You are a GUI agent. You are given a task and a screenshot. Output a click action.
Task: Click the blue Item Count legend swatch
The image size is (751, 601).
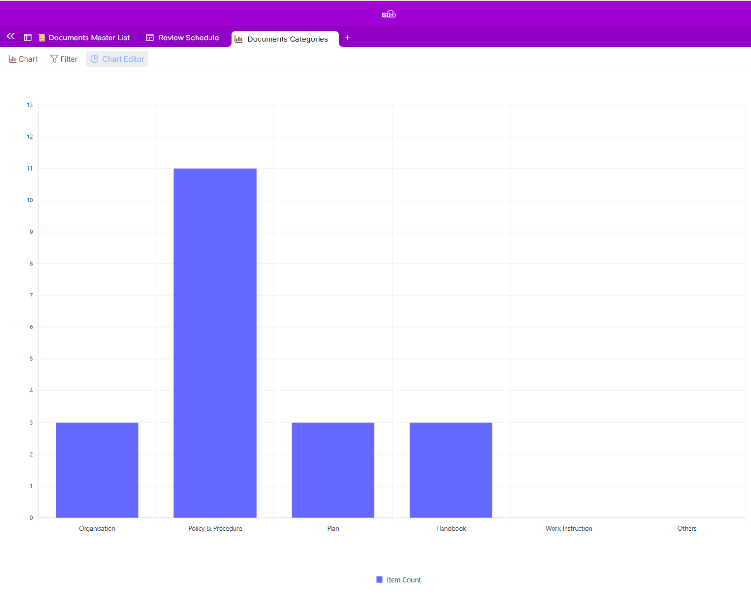pos(380,580)
